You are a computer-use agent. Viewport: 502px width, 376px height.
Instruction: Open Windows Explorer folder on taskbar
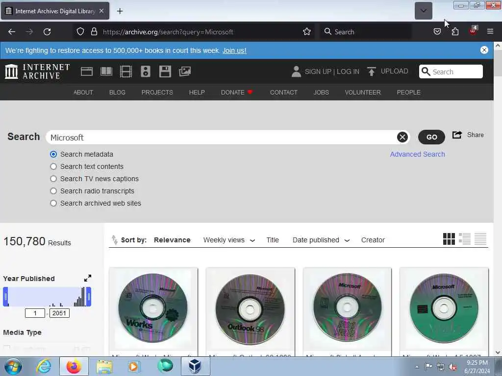coord(104,367)
